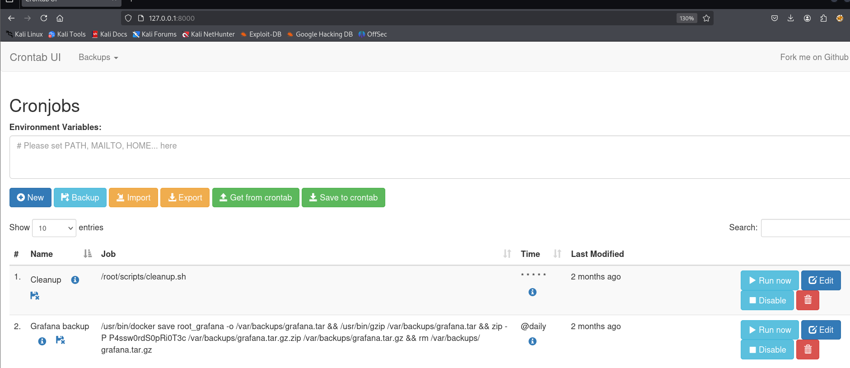Go back with the browser back arrow
Image resolution: width=850 pixels, height=368 pixels.
click(11, 18)
